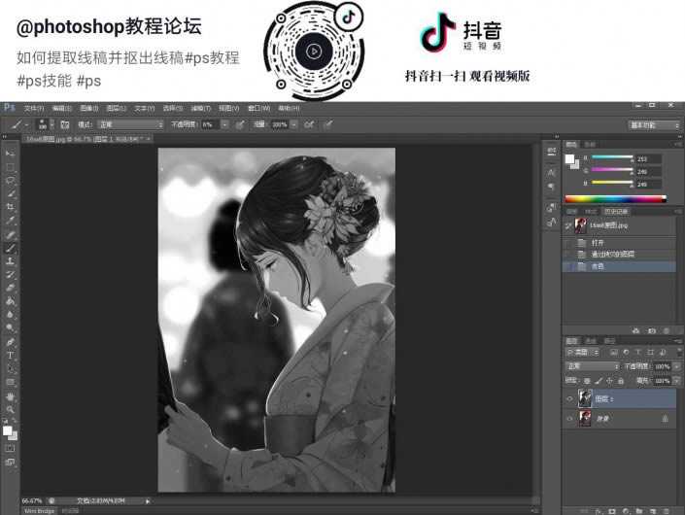
Task: Toggle visibility of the 背景 layer
Action: pos(569,418)
